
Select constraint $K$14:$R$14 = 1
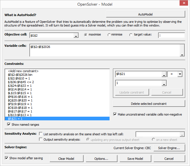[x=57, y=89]
